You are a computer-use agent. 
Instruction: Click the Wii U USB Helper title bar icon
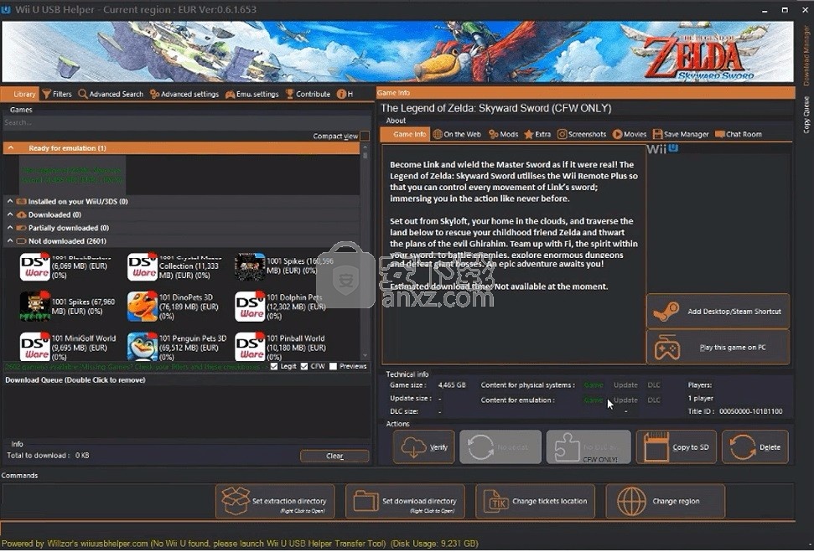tap(6, 10)
